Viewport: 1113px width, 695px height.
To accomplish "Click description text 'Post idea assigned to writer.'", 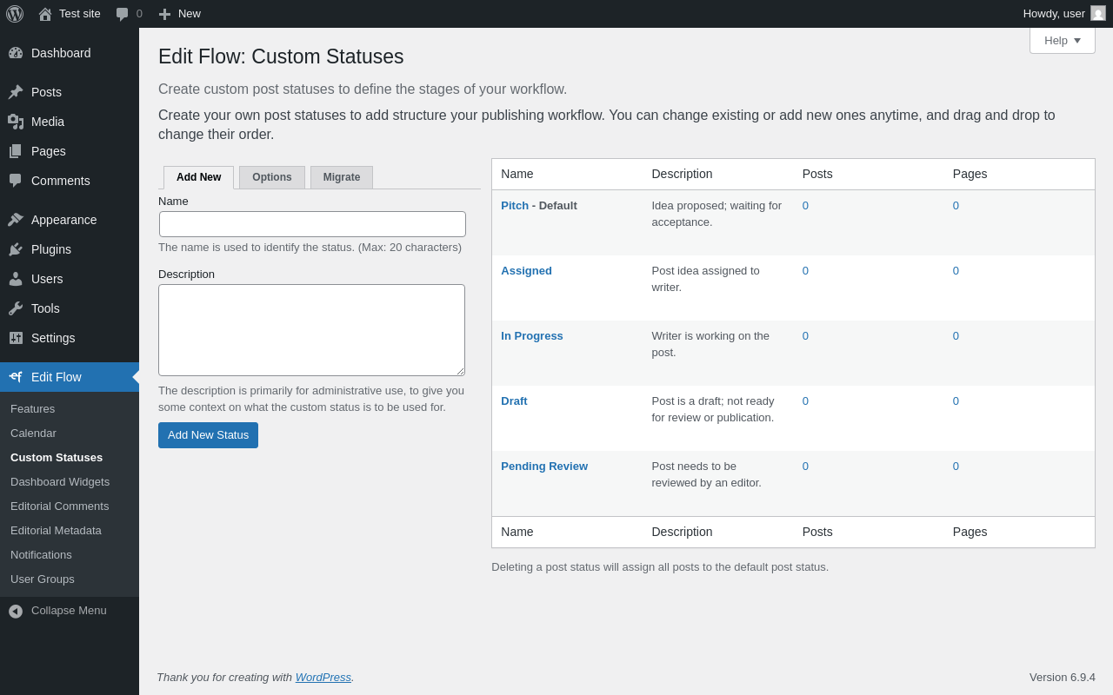I will click(706, 279).
